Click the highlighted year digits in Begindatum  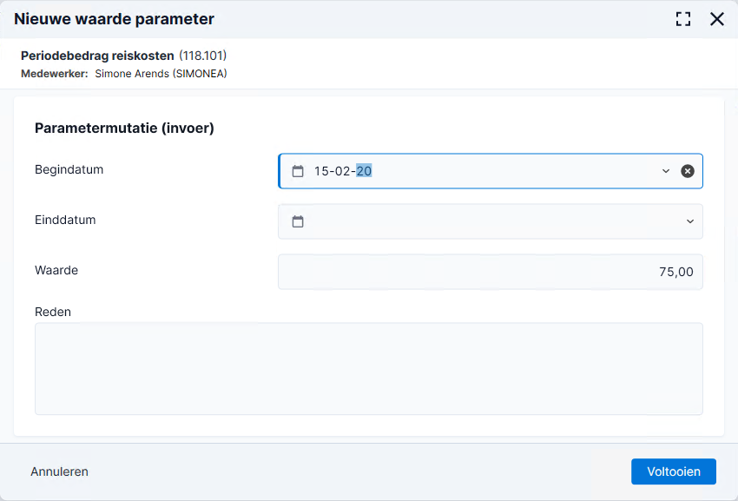[x=364, y=171]
